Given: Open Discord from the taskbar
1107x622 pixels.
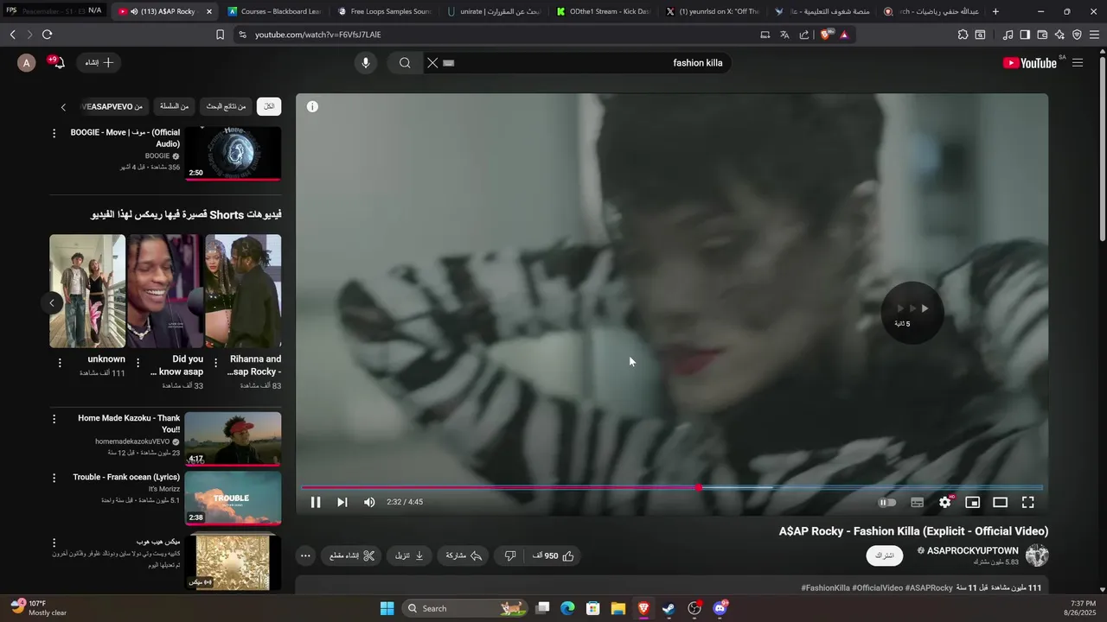Looking at the screenshot, I should tap(720, 608).
